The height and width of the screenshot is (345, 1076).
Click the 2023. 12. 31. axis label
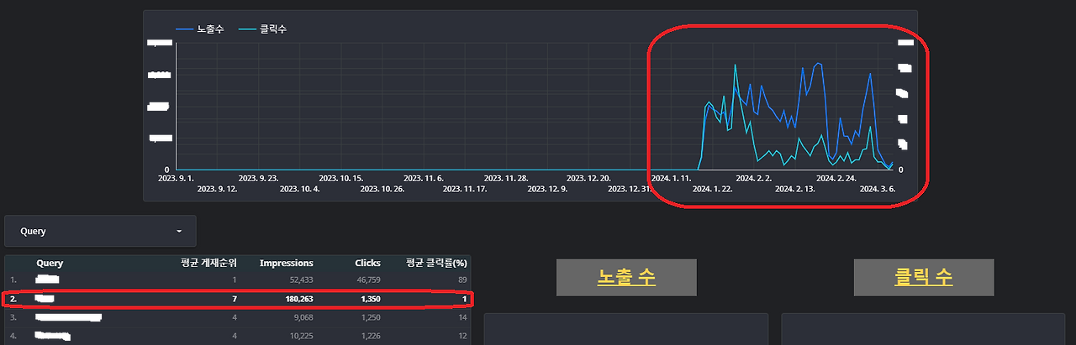(x=629, y=189)
